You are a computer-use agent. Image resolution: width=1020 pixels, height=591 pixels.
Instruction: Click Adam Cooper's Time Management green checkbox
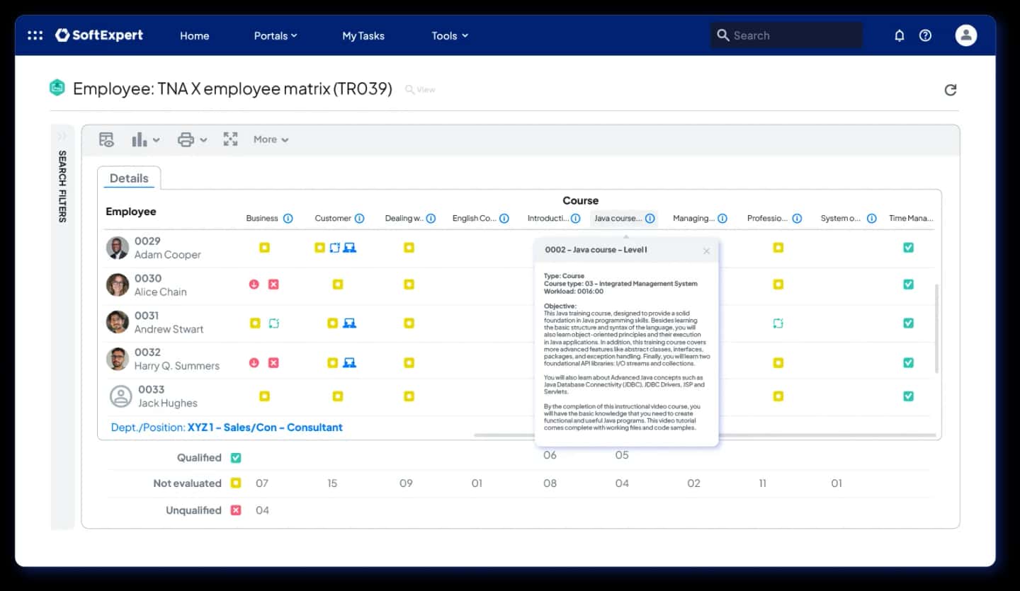(908, 248)
